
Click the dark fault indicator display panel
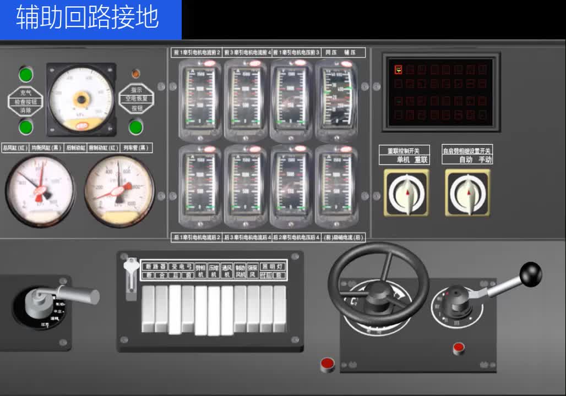(x=440, y=93)
